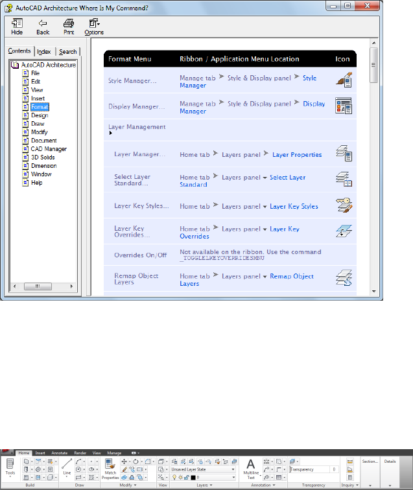Viewport: 413px width, 490px height.
Task: Click the Multiline Text tool
Action: (x=251, y=469)
